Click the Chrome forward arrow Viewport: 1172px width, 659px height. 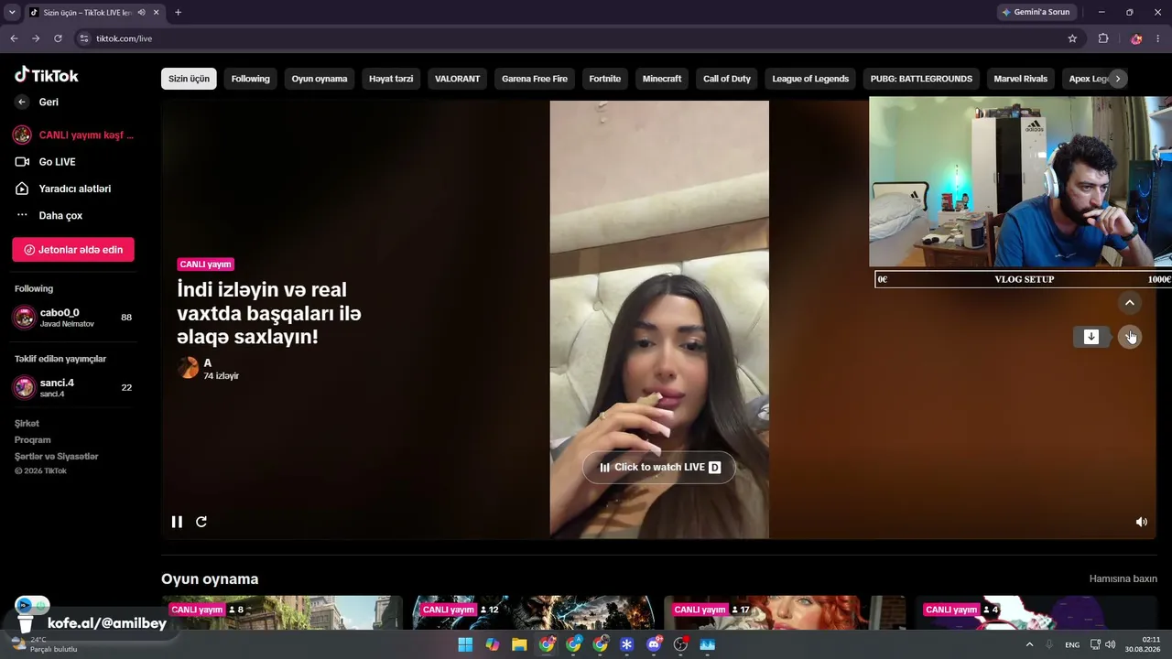coord(36,38)
